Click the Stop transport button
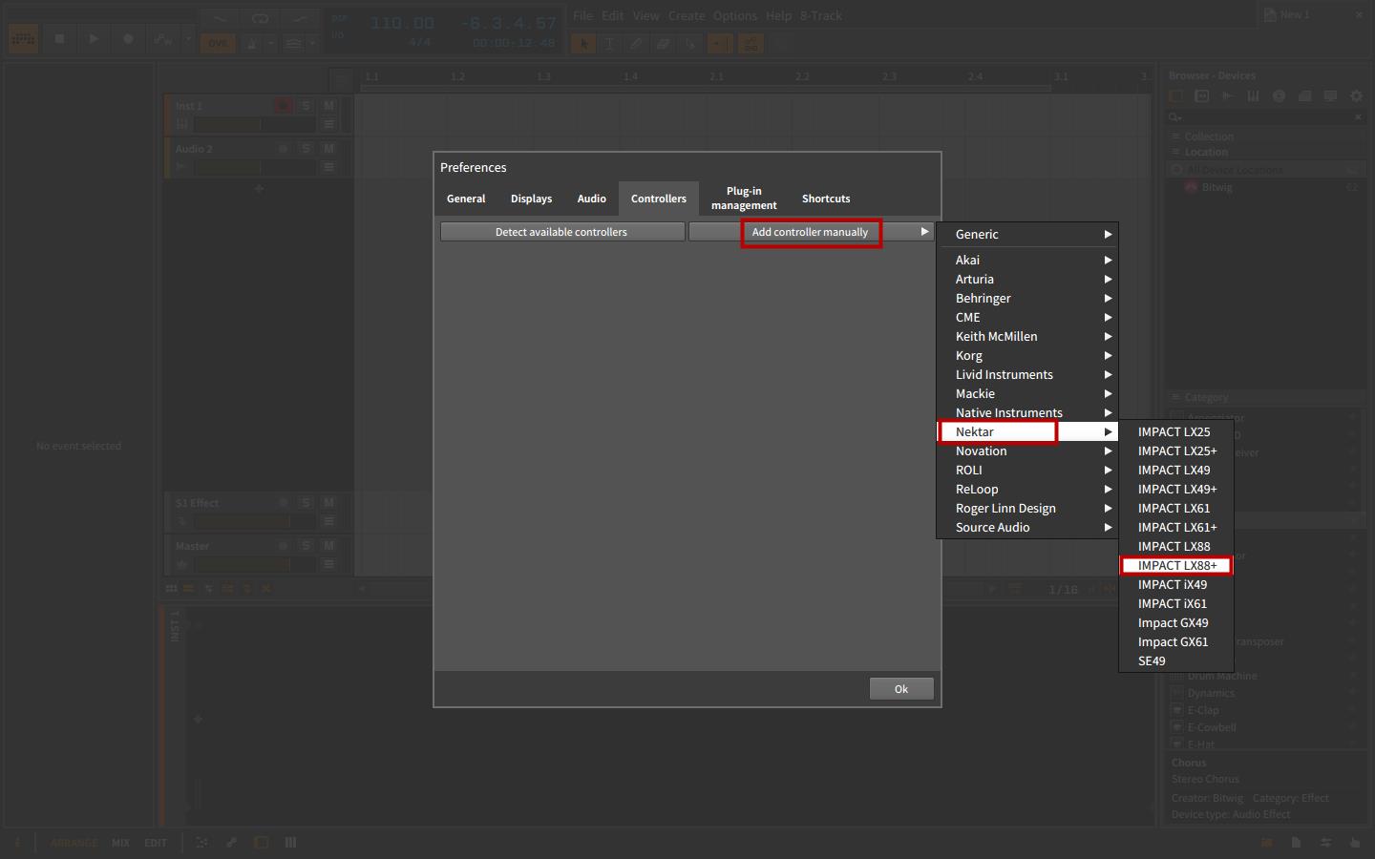 pyautogui.click(x=59, y=39)
